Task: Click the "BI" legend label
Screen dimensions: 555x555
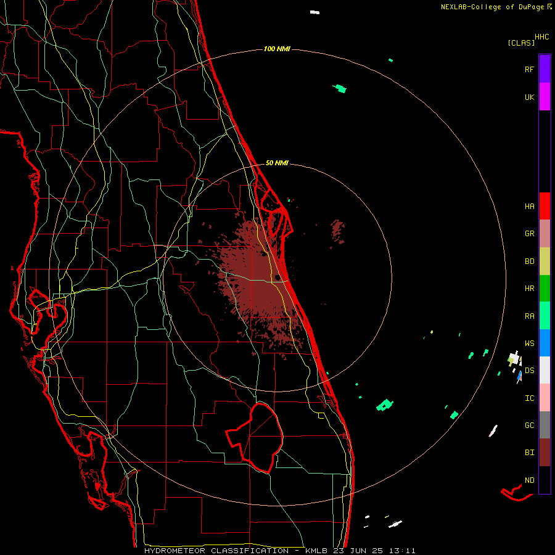Action: [x=529, y=453]
